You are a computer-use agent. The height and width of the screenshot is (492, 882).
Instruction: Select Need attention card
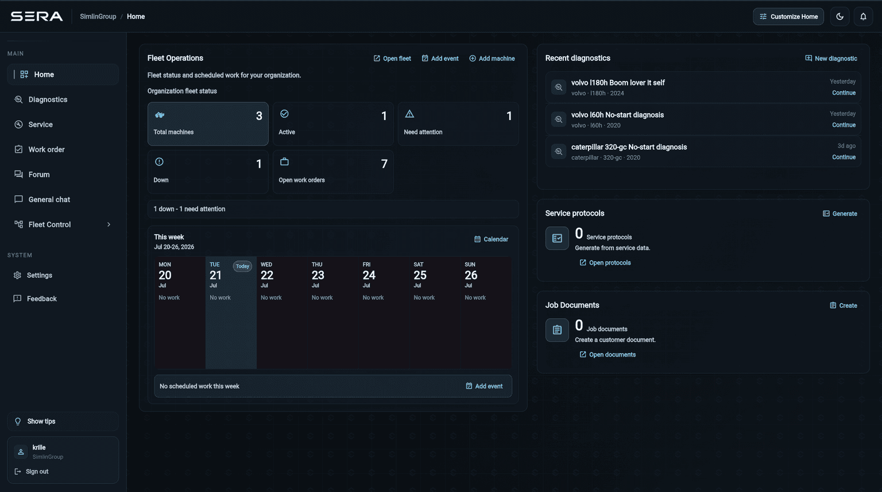click(x=458, y=124)
